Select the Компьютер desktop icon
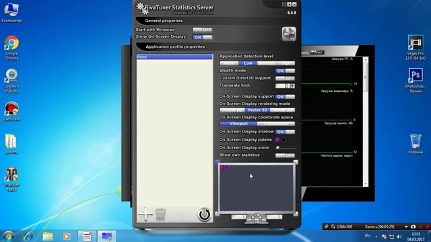This screenshot has height=242, width=431. point(11,13)
